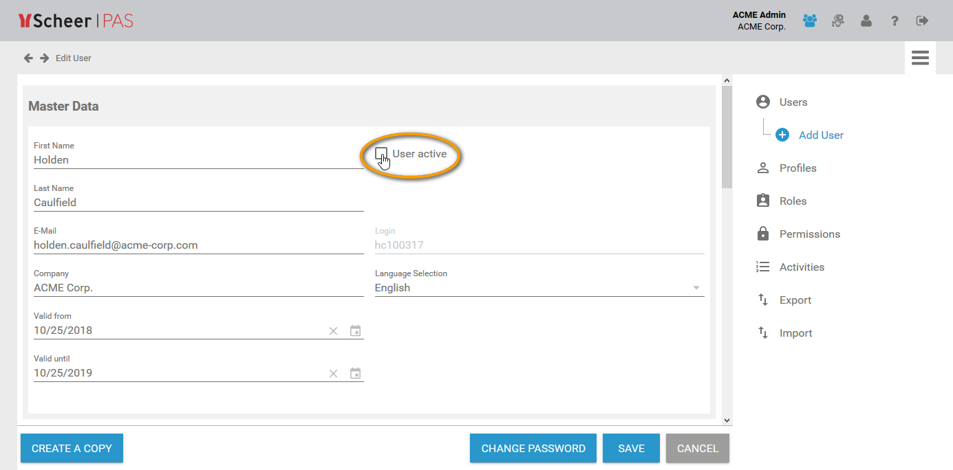Click the help question mark icon
Screen dimensions: 953x470
pos(895,21)
